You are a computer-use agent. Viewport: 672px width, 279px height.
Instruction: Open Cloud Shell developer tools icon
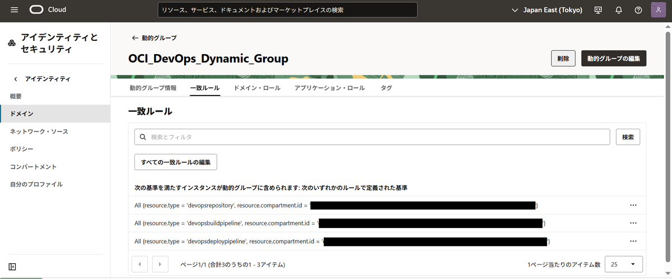pyautogui.click(x=598, y=10)
